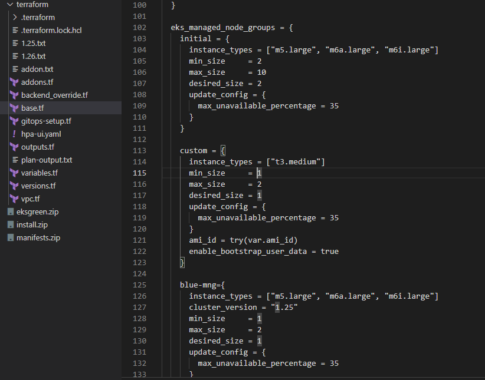Click file icon beside plan-output.txt
The height and width of the screenshot is (380, 485).
15,160
